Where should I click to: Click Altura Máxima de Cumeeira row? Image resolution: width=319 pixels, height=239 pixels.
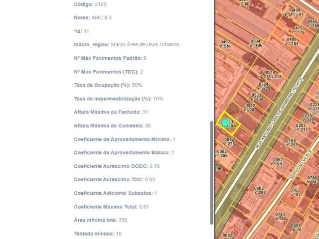(112, 125)
